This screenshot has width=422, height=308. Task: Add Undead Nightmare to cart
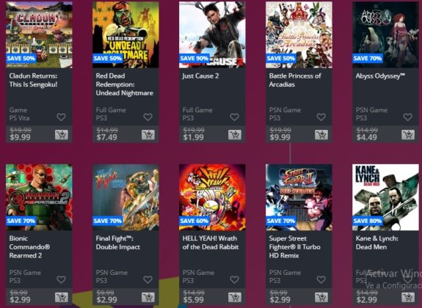click(148, 135)
